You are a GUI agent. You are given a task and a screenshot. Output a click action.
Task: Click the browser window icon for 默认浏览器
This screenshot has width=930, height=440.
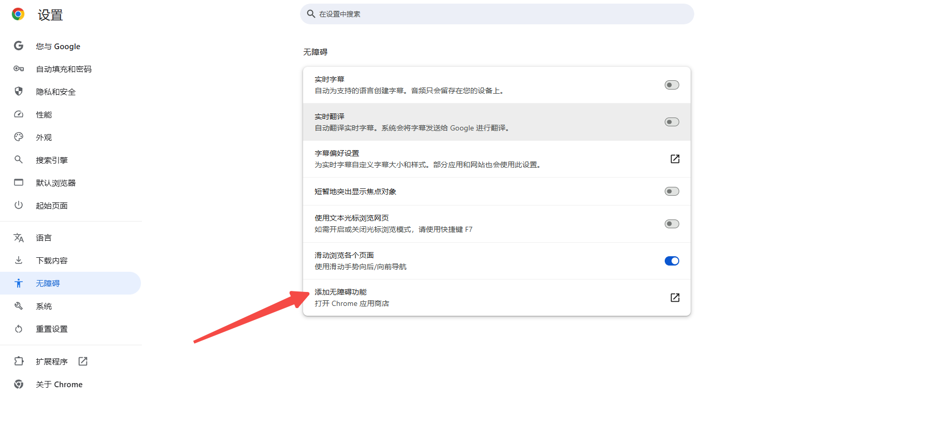[x=19, y=182]
